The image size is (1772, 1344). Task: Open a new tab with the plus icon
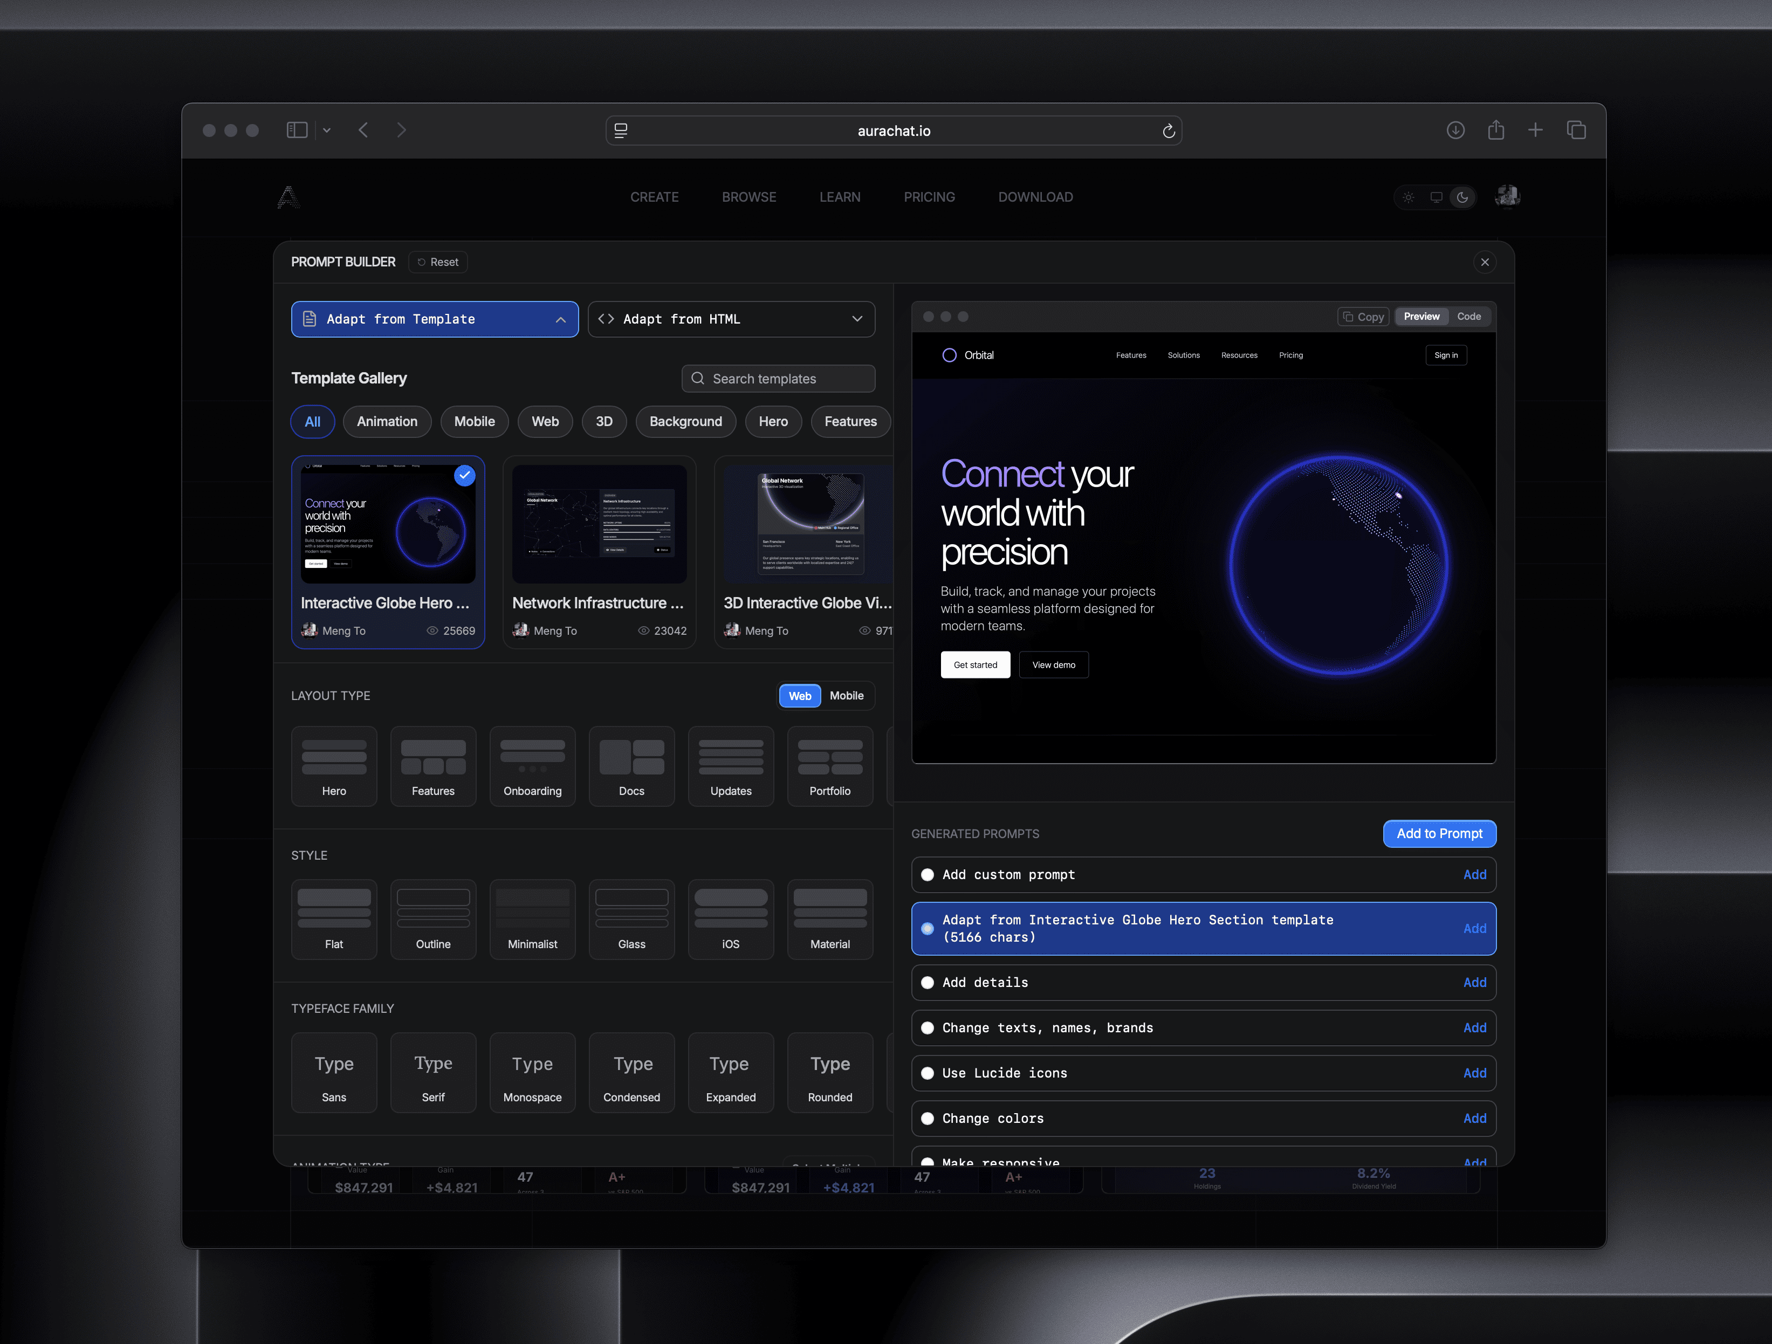(1535, 130)
